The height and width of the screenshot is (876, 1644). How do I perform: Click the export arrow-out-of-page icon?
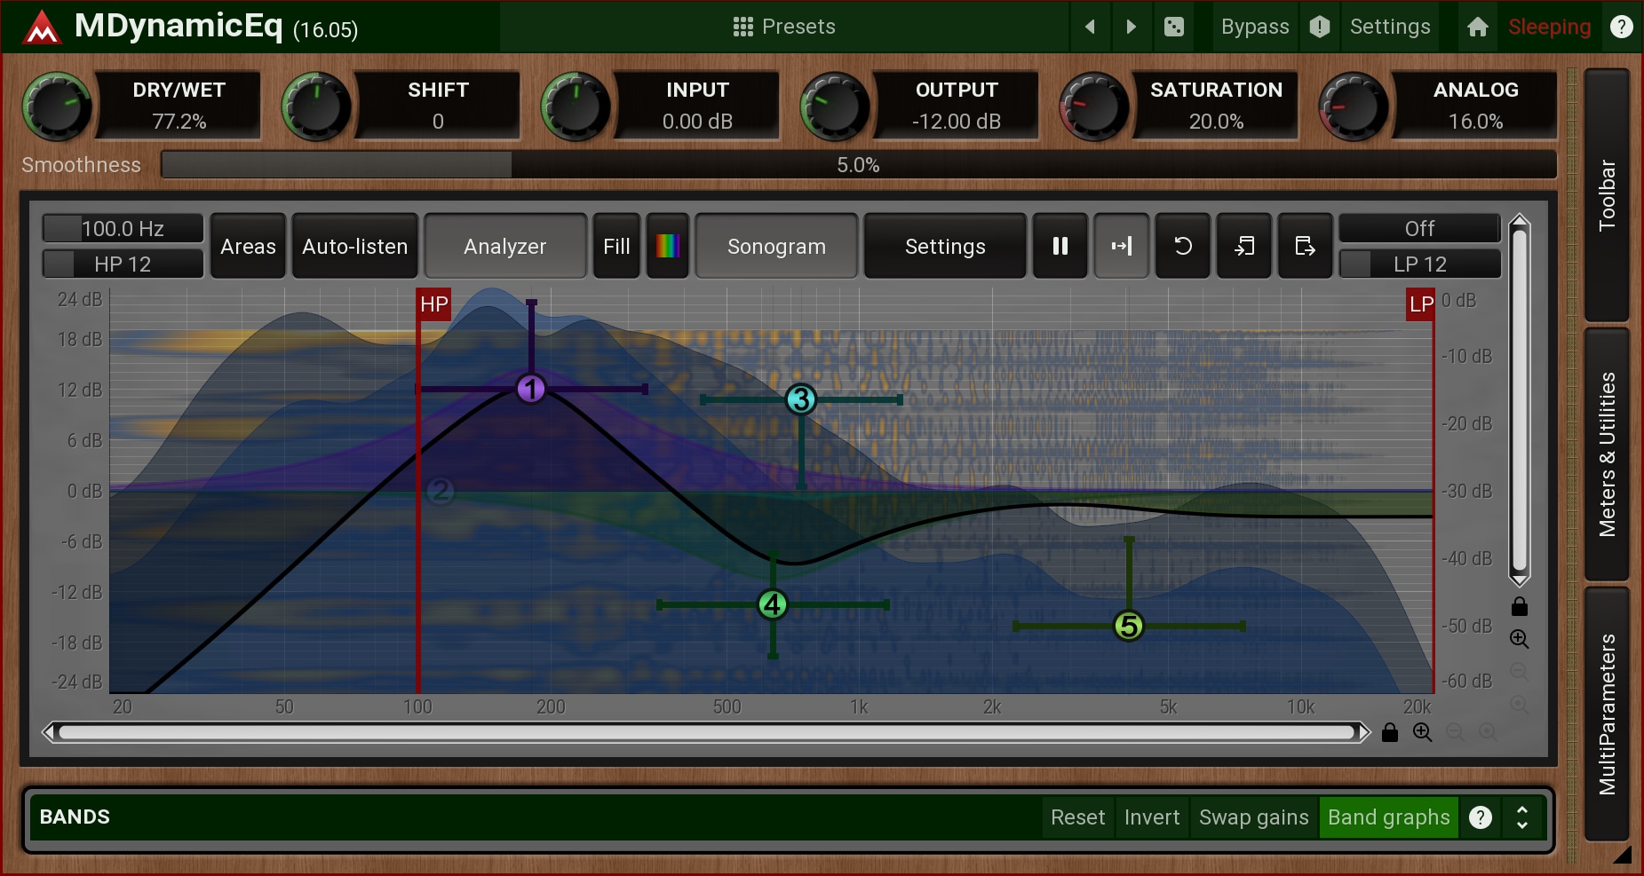pyautogui.click(x=1306, y=247)
